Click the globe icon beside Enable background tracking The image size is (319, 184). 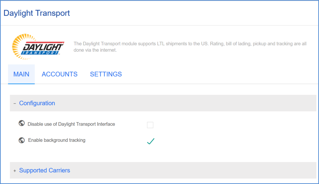click(21, 140)
